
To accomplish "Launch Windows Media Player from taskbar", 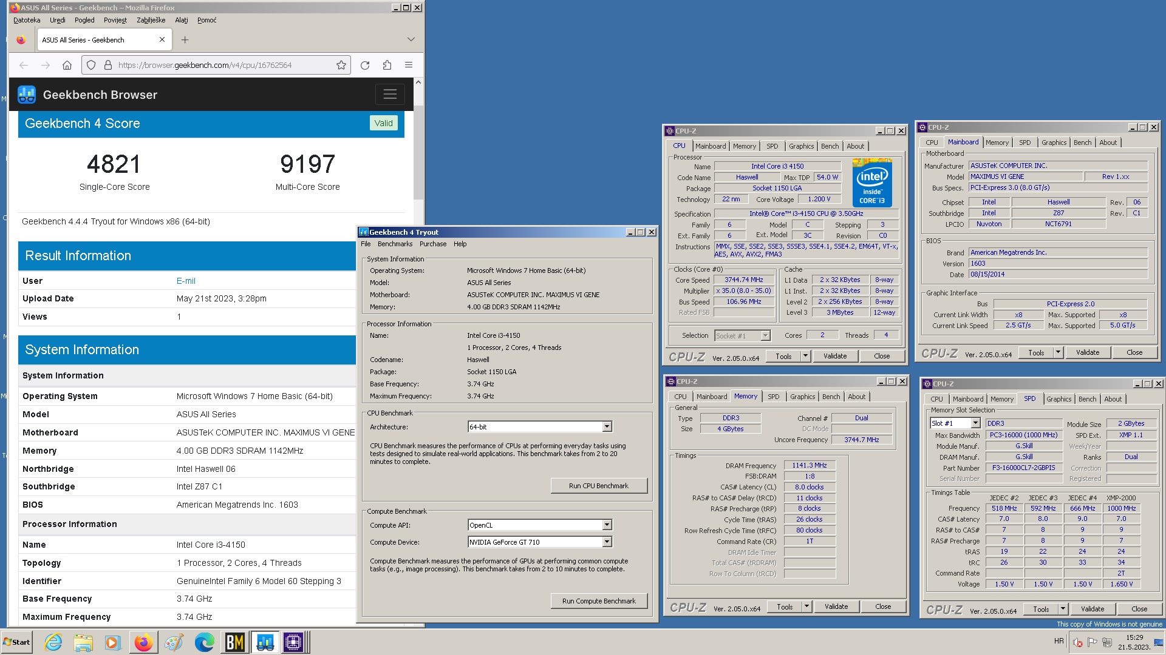I will [113, 642].
